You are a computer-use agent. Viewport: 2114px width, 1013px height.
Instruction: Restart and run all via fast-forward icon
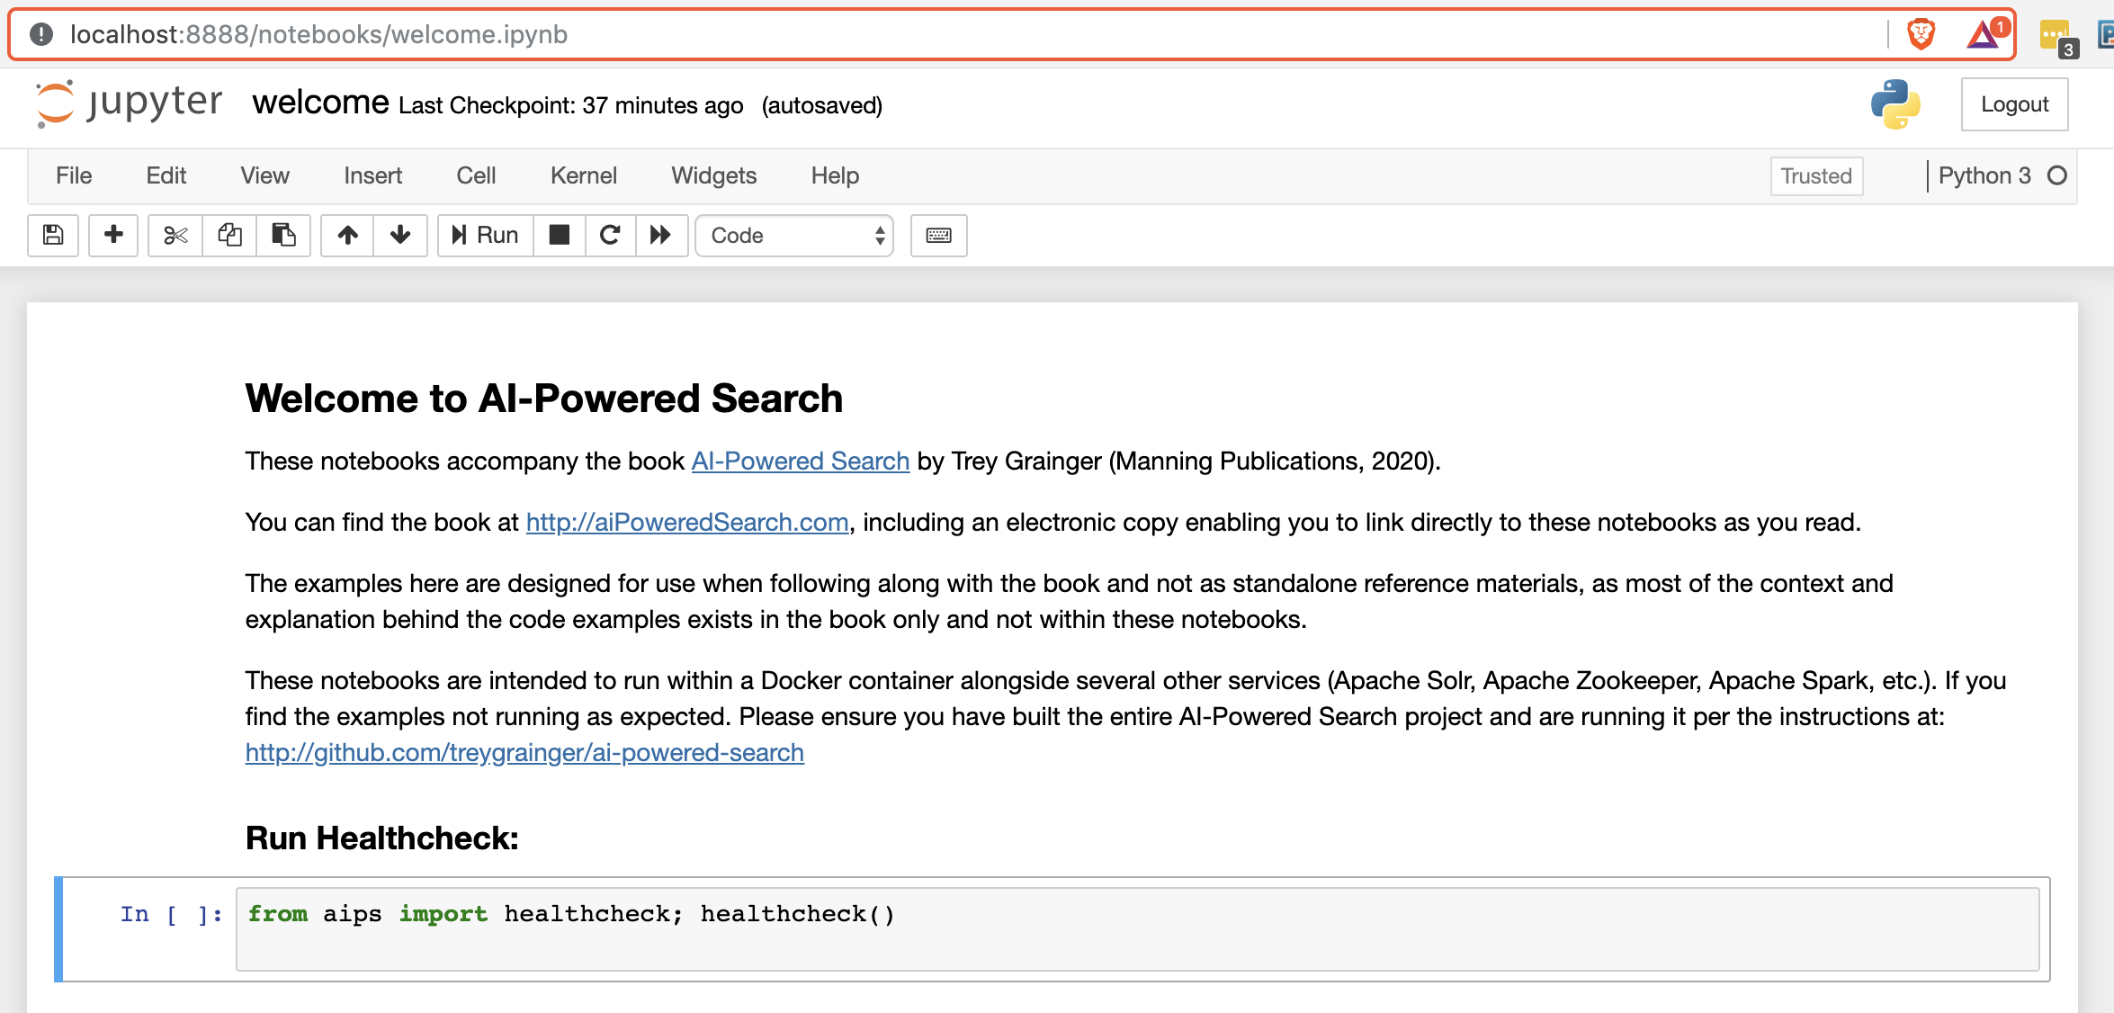(661, 235)
